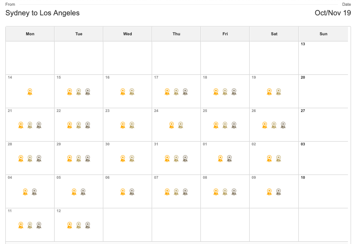The image size is (356, 244).
Task: Click the gold ribbon on Tuesday 05
Action: click(x=74, y=192)
